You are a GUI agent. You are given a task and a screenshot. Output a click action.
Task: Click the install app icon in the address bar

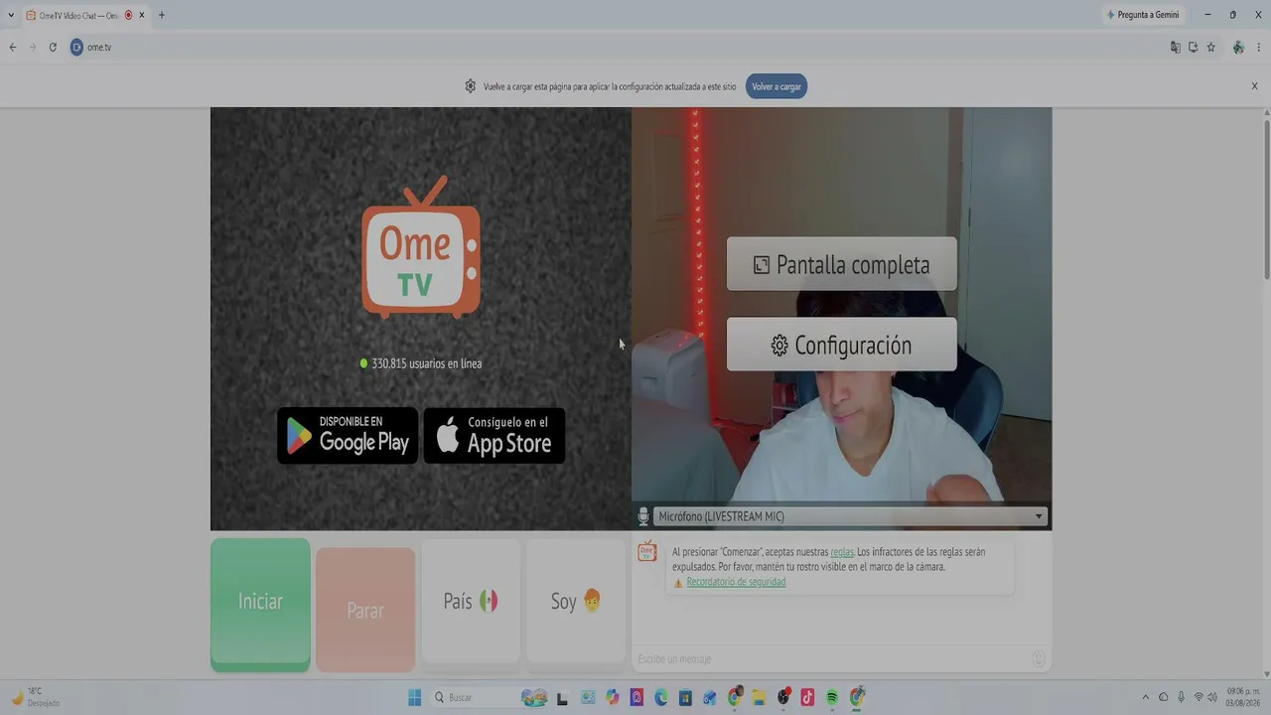tap(1194, 47)
